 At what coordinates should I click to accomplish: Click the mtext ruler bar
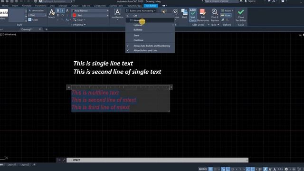click(x=121, y=87)
